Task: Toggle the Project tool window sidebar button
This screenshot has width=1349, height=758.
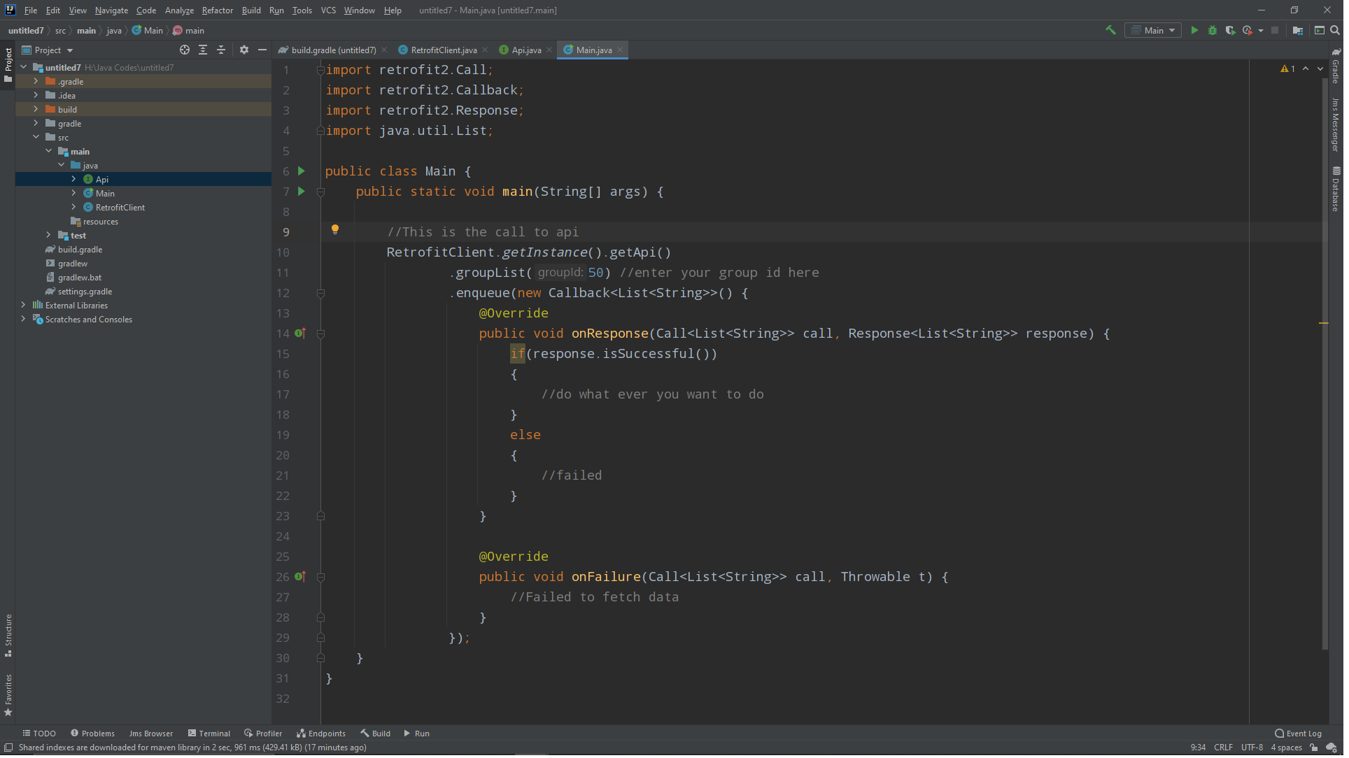Action: tap(8, 64)
